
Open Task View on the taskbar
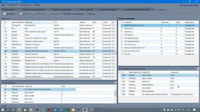click(x=13, y=110)
